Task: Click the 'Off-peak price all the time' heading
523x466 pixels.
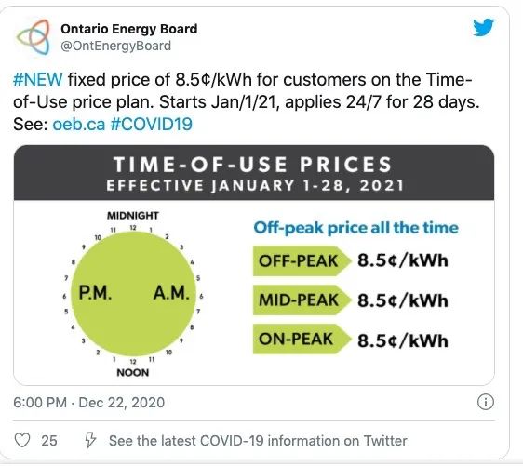Action: (x=355, y=228)
